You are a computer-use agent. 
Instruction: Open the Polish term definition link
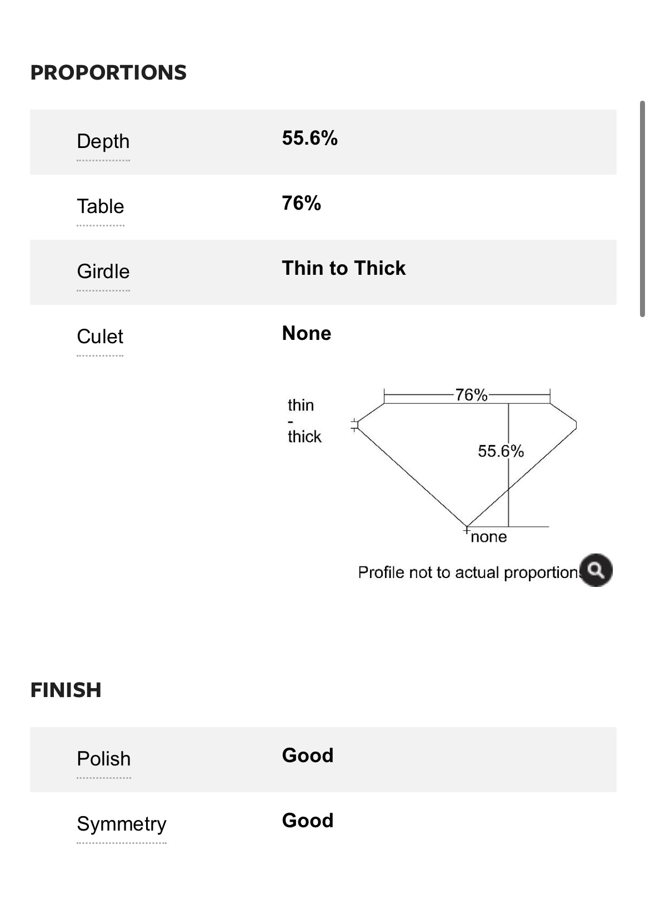[104, 759]
